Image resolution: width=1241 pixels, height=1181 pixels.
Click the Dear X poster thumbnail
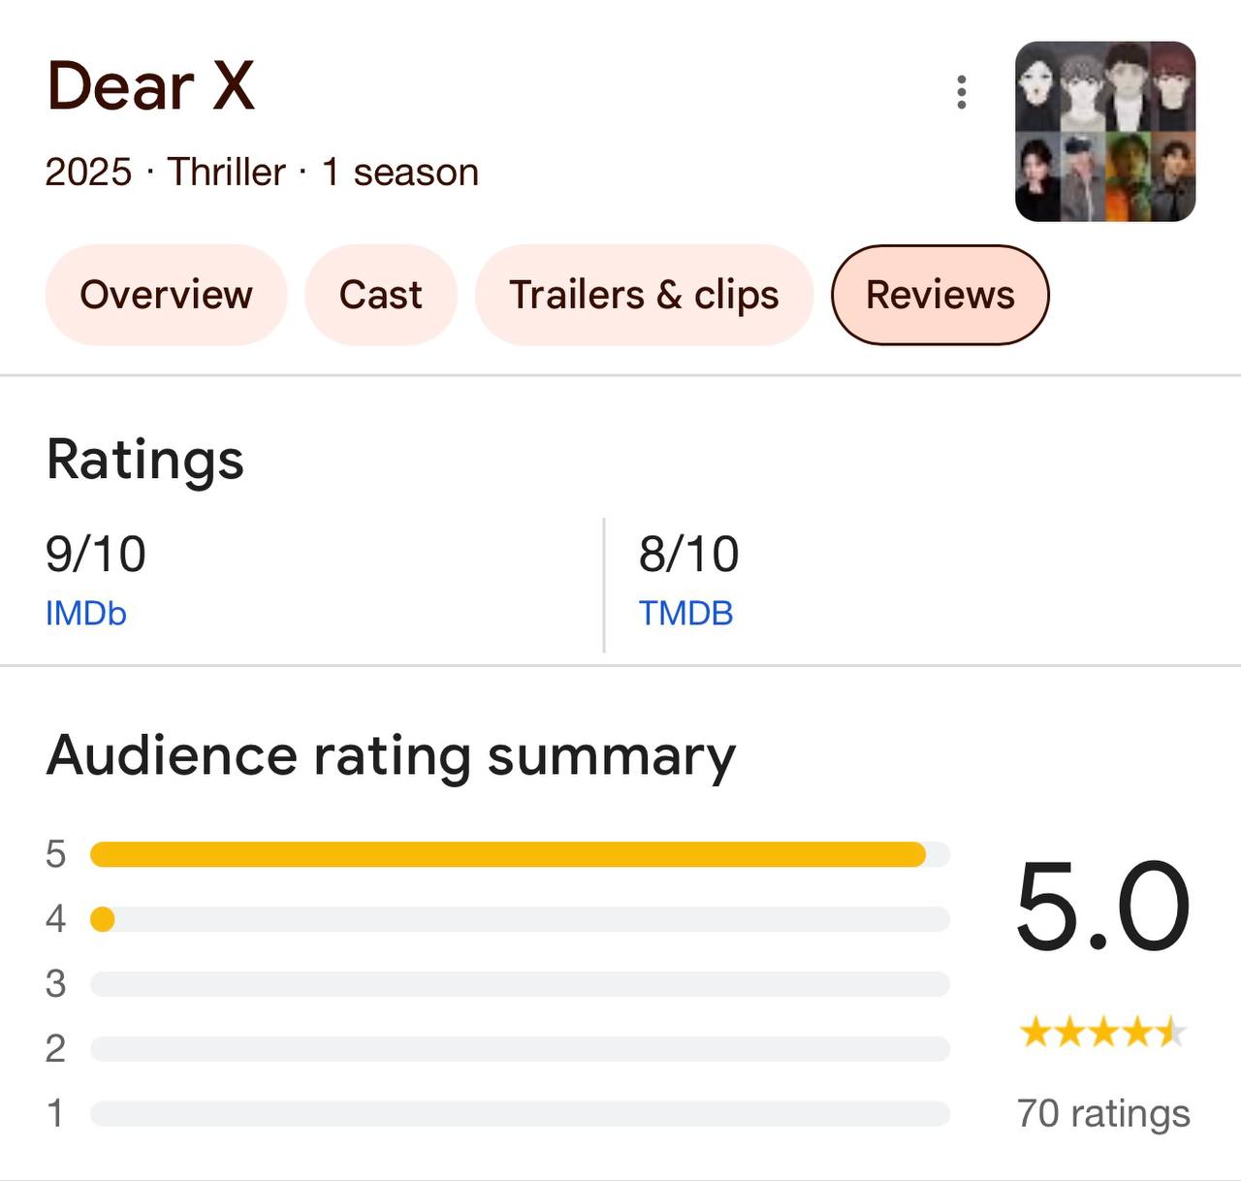point(1104,132)
